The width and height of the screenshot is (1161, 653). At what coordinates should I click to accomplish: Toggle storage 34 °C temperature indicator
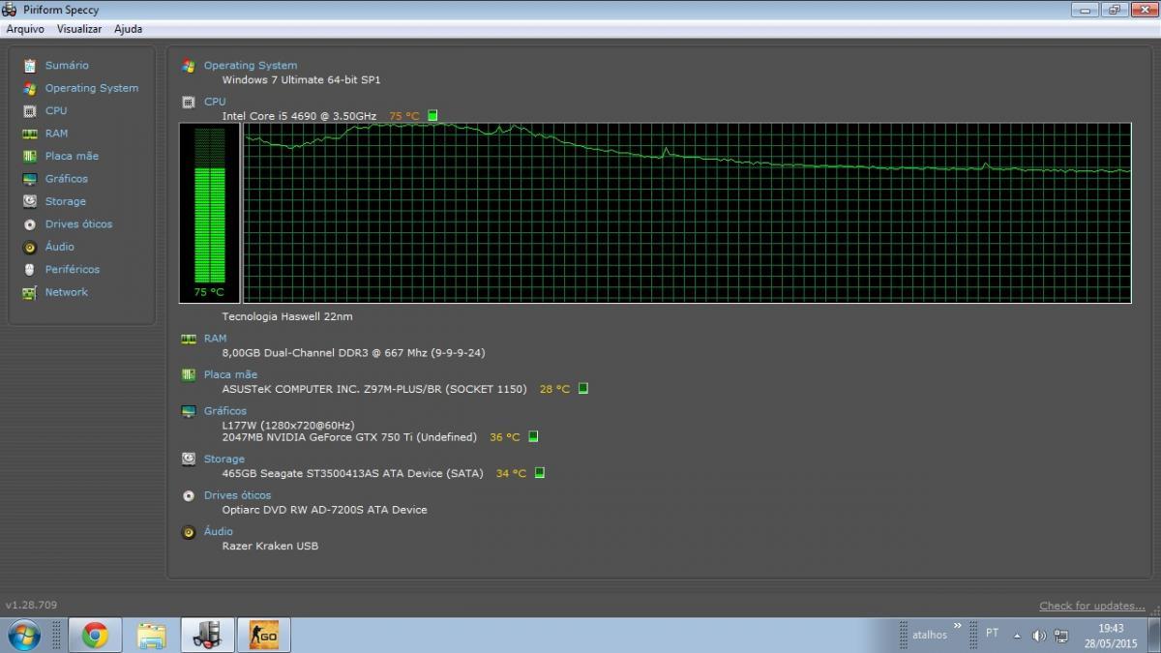[x=540, y=473]
